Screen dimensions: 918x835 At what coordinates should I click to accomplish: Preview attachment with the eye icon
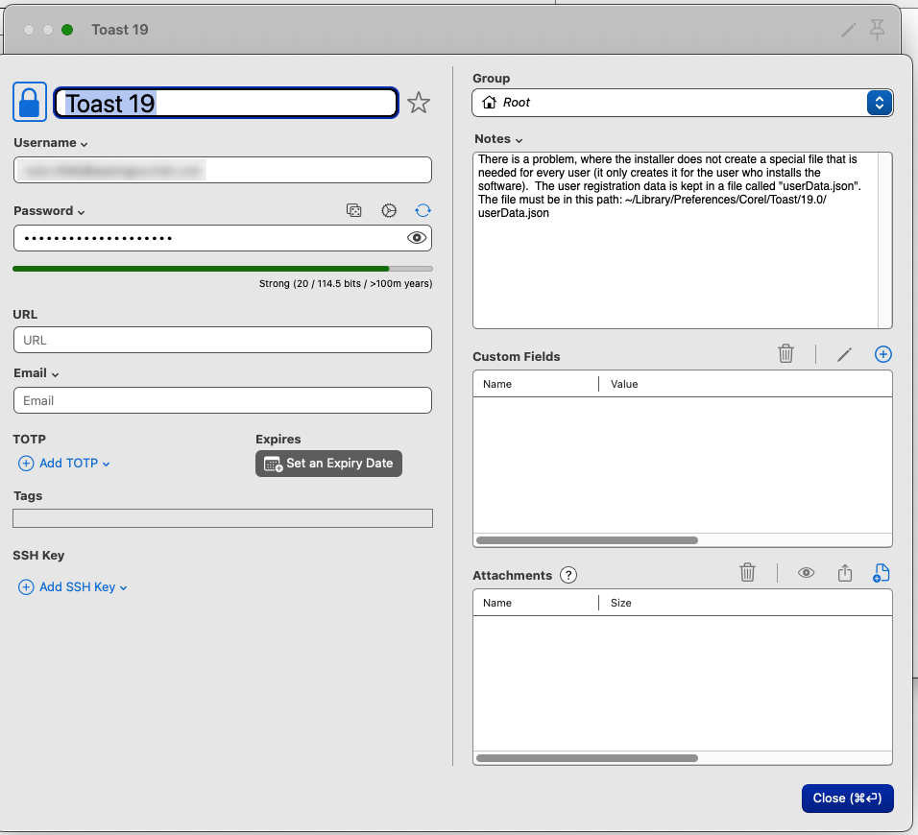click(807, 573)
